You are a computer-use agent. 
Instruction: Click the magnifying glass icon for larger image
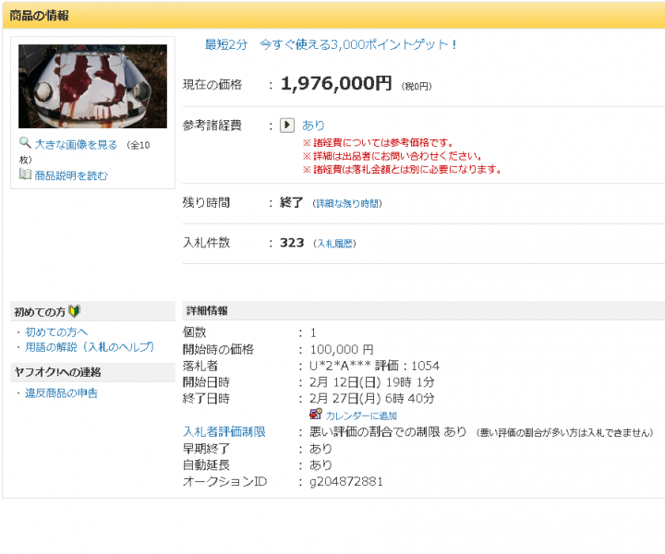point(25,143)
